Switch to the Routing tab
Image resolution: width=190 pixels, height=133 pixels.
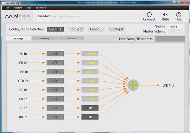pos(45,38)
